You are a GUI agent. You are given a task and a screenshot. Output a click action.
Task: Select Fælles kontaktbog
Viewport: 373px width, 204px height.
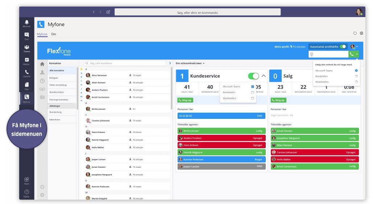pos(62,85)
